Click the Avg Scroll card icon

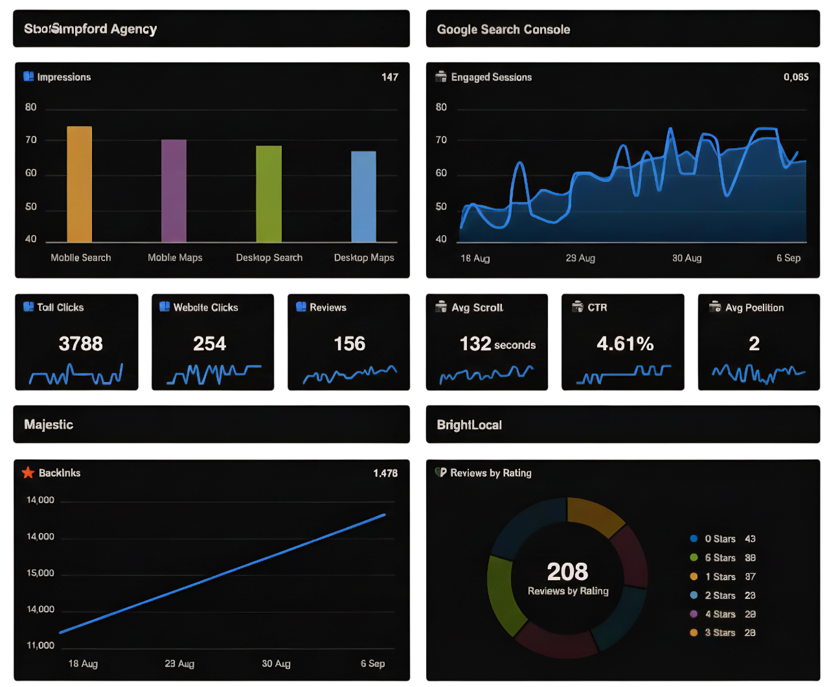tap(441, 307)
